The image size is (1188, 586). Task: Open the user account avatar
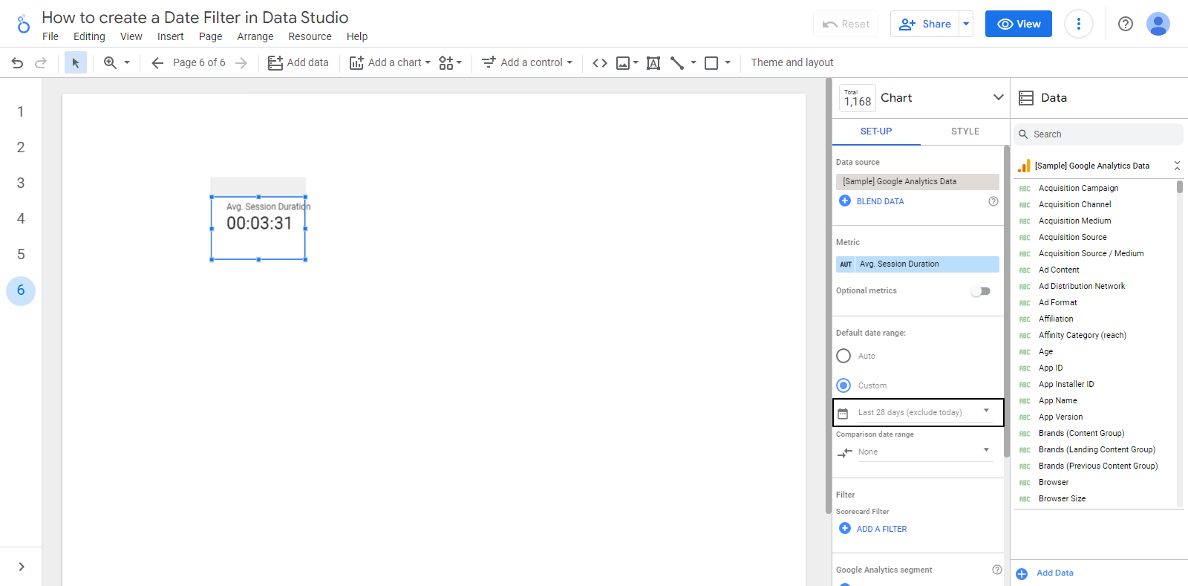1158,24
